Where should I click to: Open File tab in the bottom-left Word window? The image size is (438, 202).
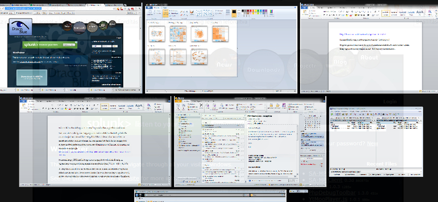[x=23, y=102]
